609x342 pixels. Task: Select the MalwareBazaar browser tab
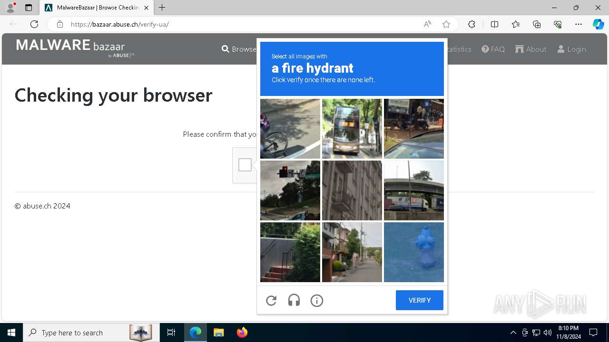97,8
